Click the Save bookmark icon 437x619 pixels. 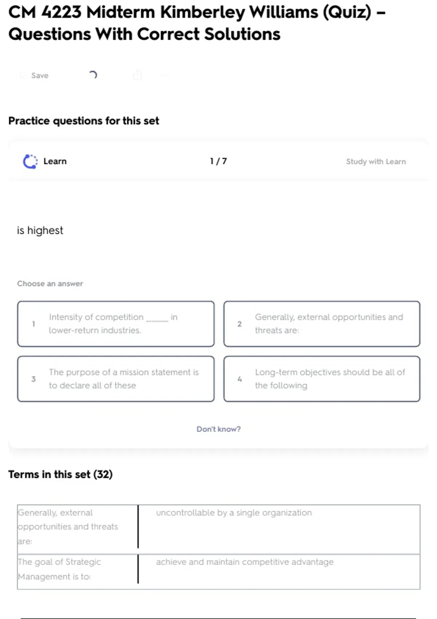click(23, 75)
